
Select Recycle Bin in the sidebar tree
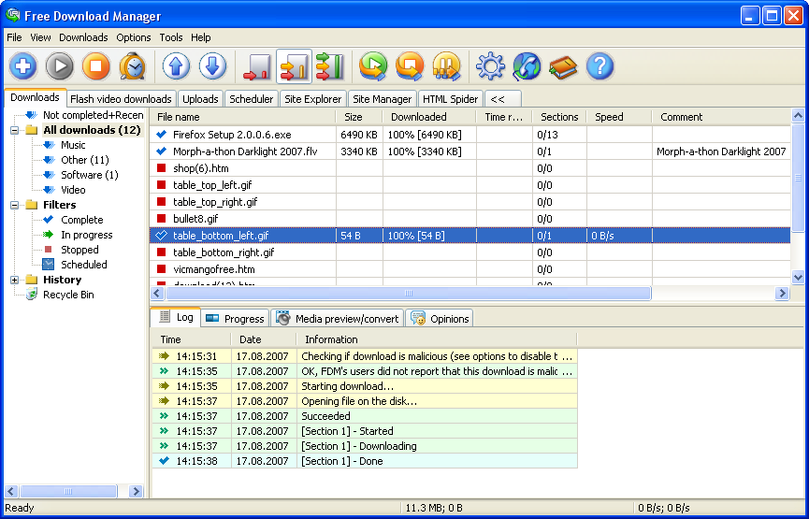68,295
